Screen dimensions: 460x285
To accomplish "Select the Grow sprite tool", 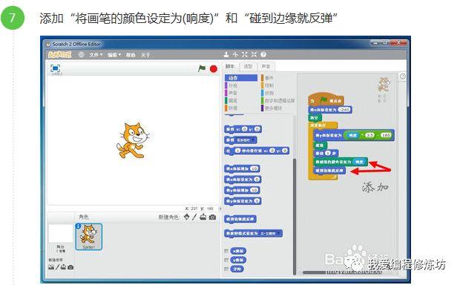I will [245, 54].
